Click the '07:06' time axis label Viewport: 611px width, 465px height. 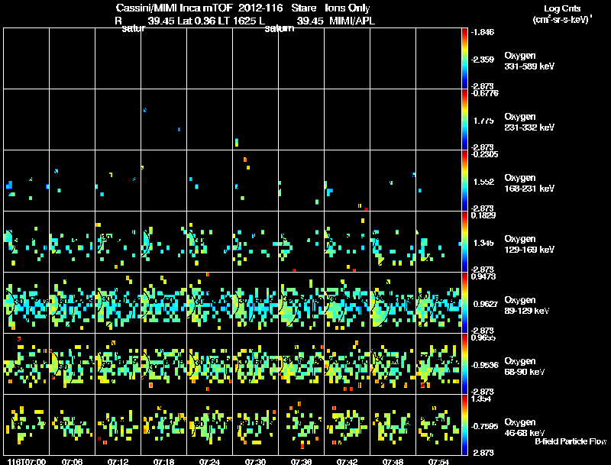pos(72,461)
